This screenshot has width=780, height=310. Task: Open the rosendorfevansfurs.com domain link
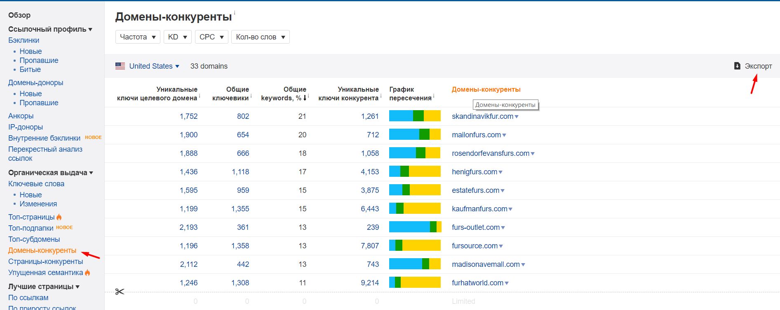(491, 153)
